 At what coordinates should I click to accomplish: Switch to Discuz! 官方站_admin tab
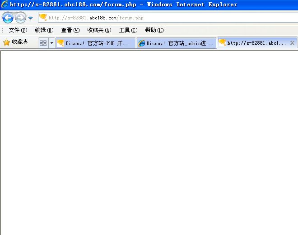coord(177,43)
